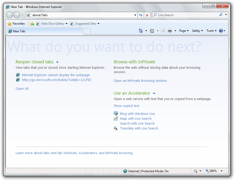Click the Add to Favorites Bar star icon
This screenshot has width=235, height=181.
tap(32, 24)
